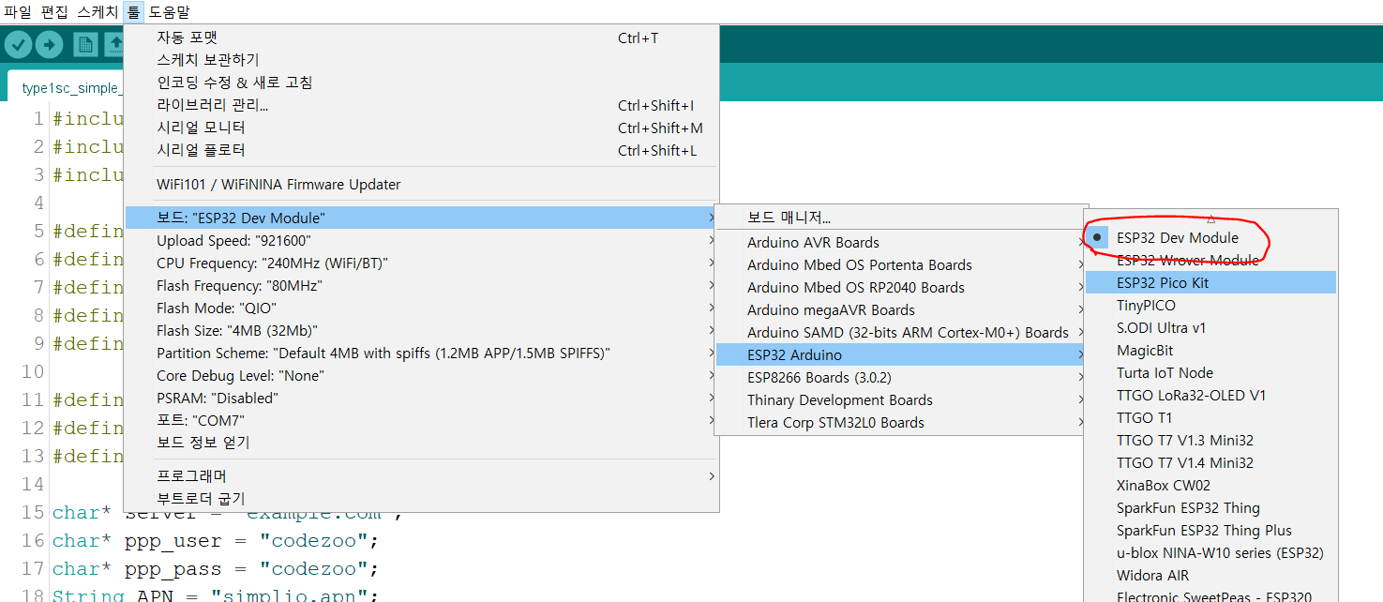Screen dimensions: 1383x602
Task: Select TTGO T1 board
Action: (1210, 417)
